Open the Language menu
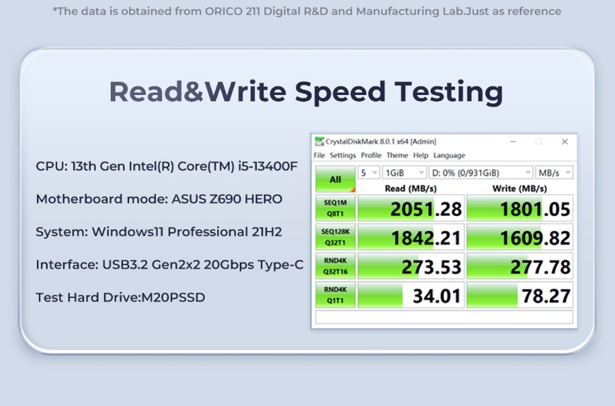 coord(449,155)
